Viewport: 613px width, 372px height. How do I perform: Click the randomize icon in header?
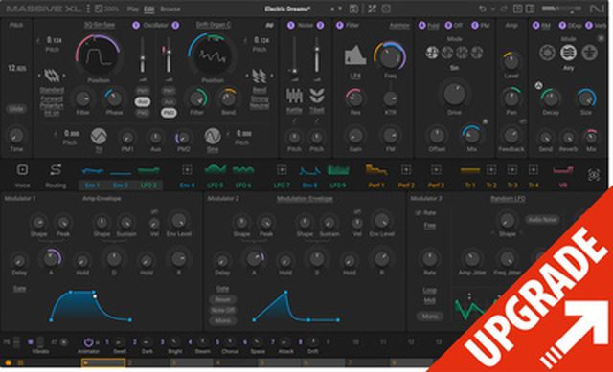click(x=372, y=9)
